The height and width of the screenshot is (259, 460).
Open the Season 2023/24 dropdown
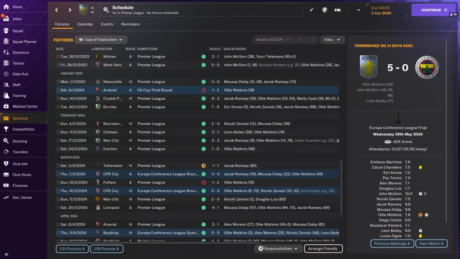tap(273, 40)
